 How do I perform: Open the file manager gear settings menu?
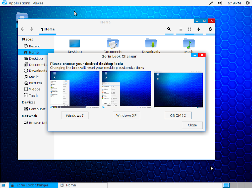(x=210, y=29)
